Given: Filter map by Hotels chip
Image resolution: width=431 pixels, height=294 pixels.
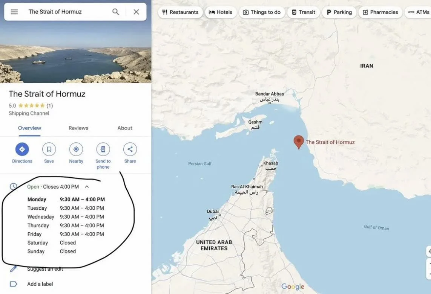Looking at the screenshot, I should point(221,12).
